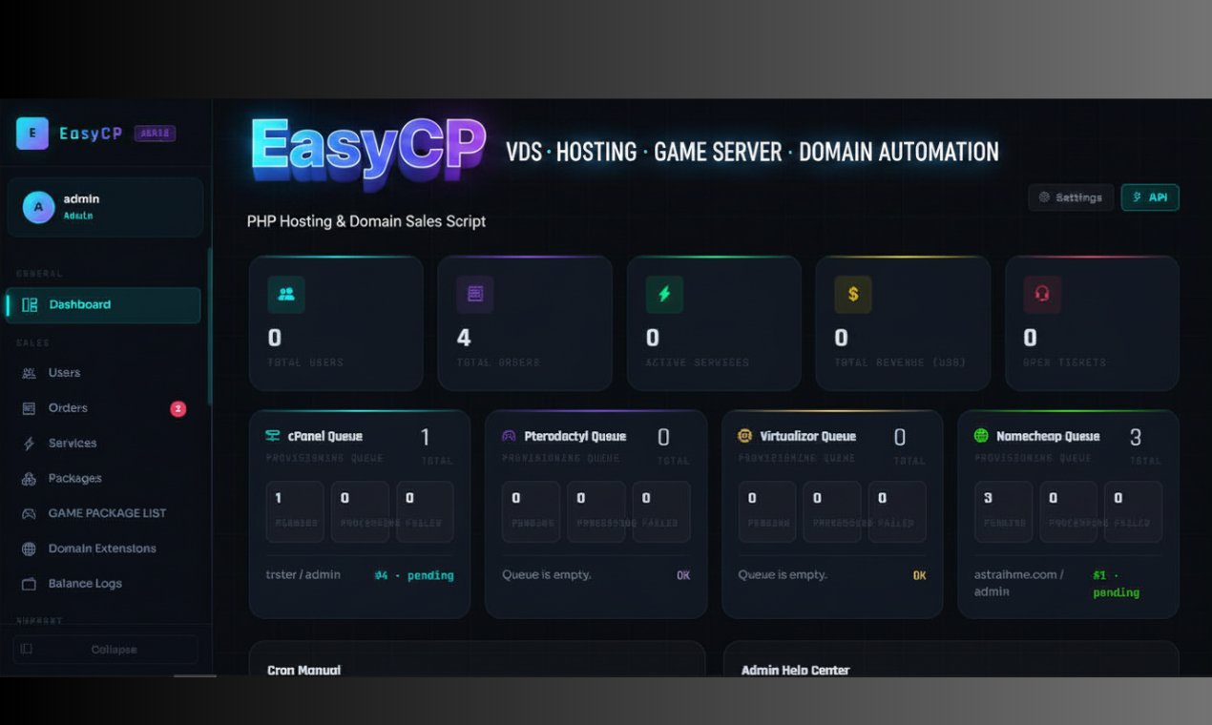
Task: Click the 'PHP Hosting & Domain Sales Script' subtitle
Action: pyautogui.click(x=366, y=221)
